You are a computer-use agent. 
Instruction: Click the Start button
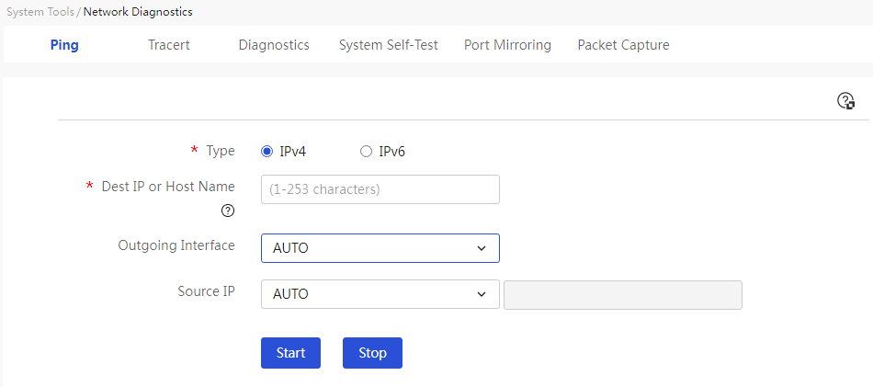290,353
